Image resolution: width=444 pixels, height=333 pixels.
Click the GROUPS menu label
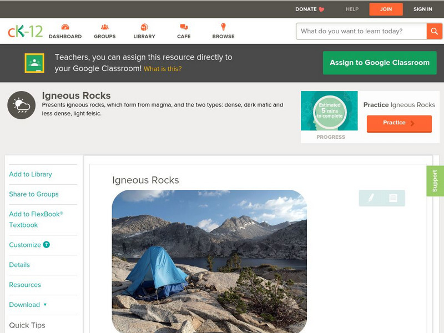(105, 37)
